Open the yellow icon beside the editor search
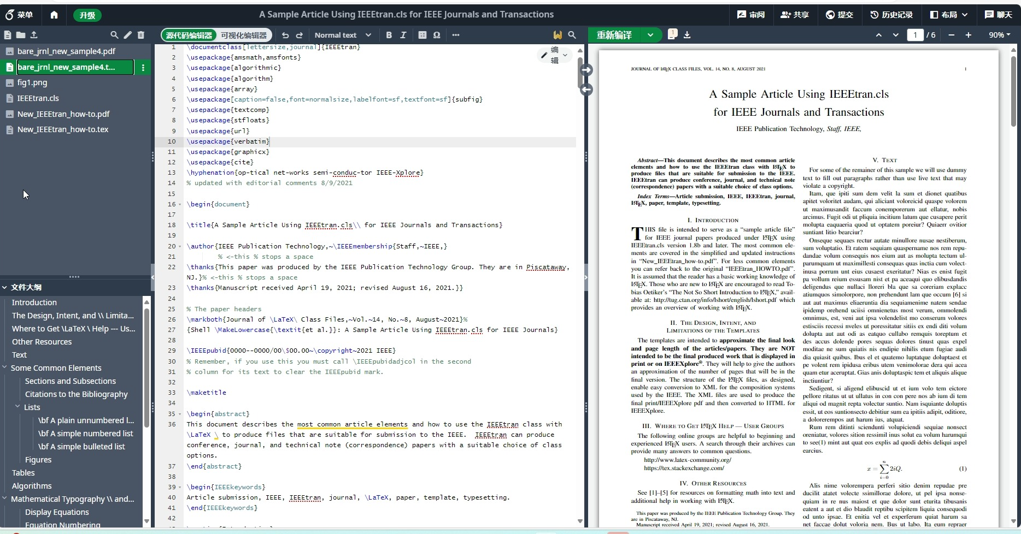 (x=558, y=35)
